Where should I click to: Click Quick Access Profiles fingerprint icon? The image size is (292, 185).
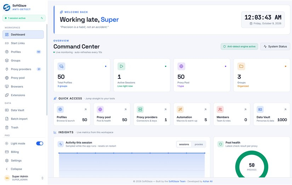tap(60, 110)
